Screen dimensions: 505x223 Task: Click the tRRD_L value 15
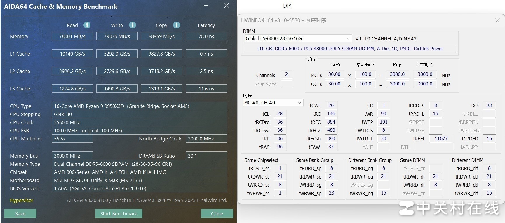[436, 114]
